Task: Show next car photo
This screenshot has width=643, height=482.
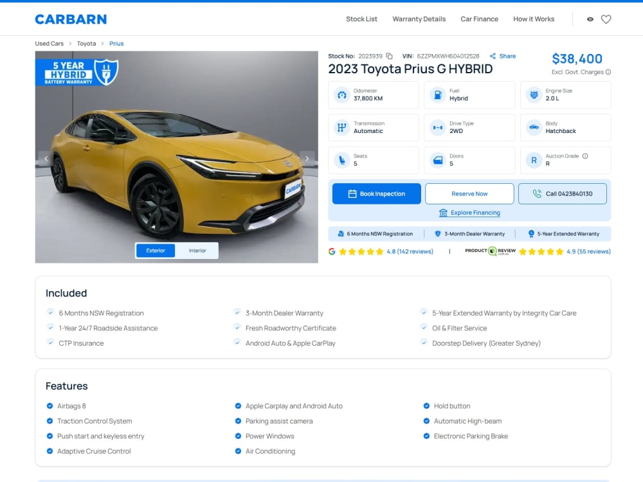Action: pos(307,159)
